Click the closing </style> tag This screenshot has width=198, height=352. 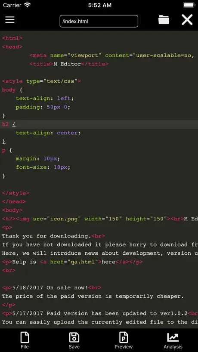coord(16,193)
